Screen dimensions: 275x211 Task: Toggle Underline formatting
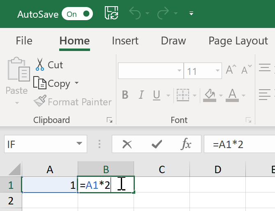(157, 95)
